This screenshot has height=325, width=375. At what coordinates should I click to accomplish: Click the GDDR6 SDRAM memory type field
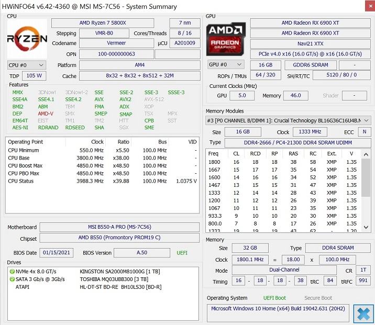point(311,65)
